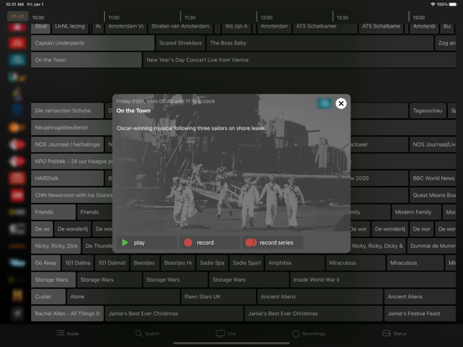Open Neujahrsgottesdienst program
The height and width of the screenshot is (347, 463).
coord(71,127)
